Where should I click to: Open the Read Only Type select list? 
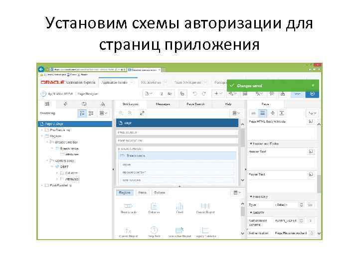289,205
